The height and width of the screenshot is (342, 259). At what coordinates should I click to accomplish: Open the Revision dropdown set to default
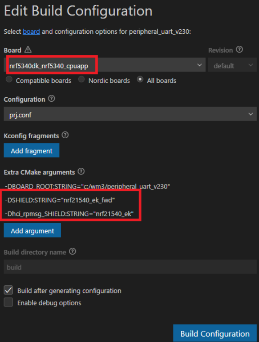click(232, 65)
